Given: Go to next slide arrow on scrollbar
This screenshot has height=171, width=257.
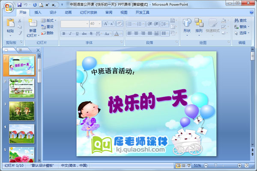Looking at the screenshot, I should click(x=252, y=154).
